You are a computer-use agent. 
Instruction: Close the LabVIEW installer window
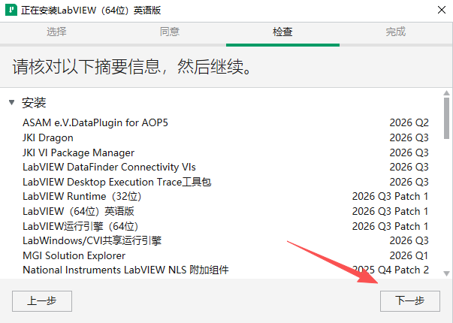(x=442, y=10)
